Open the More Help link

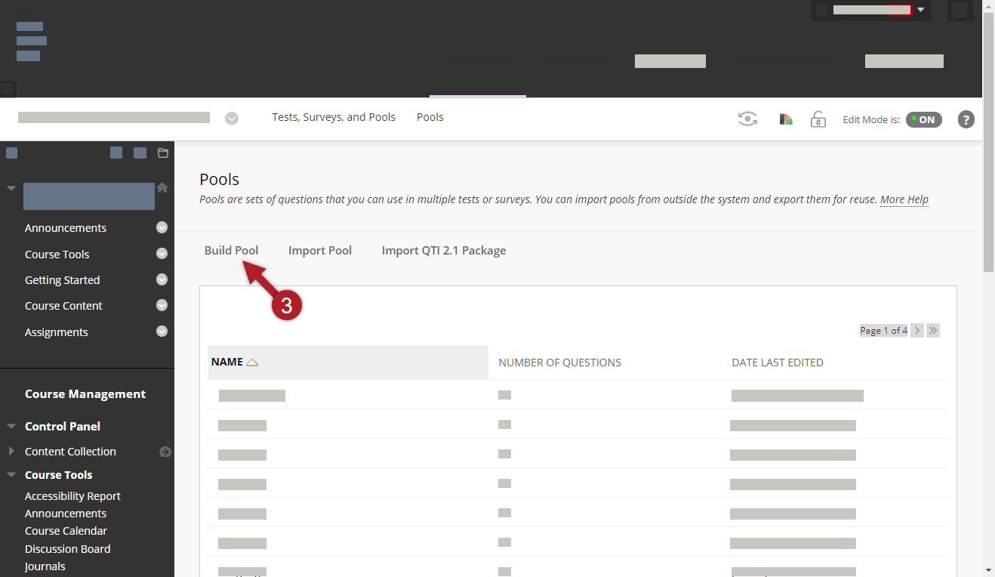904,199
